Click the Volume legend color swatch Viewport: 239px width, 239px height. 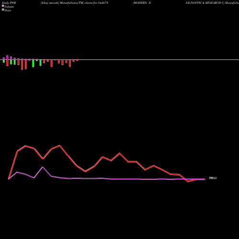pos(3,6)
